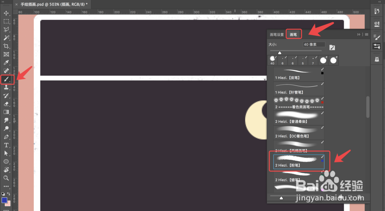Open the Edit Toolbar ellipsis menu
The height and width of the screenshot is (211, 385).
coord(6,186)
